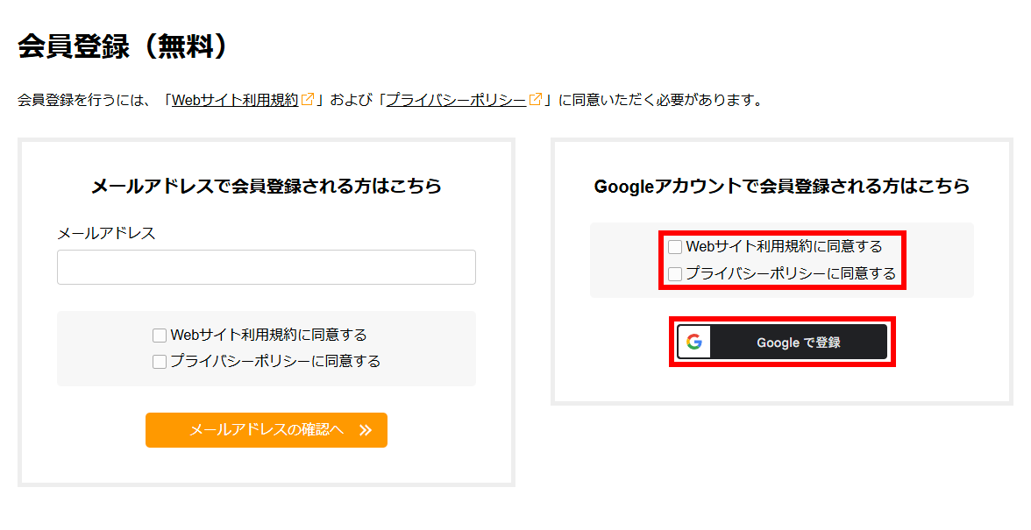Click heading Googleアカウントで会員登録される方はこちら
1031x530 pixels.
781,186
